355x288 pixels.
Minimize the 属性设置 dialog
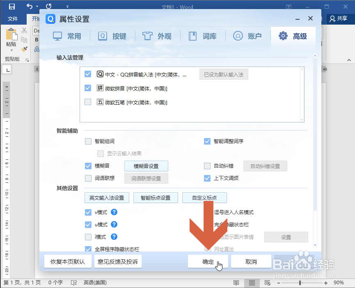pyautogui.click(x=298, y=19)
